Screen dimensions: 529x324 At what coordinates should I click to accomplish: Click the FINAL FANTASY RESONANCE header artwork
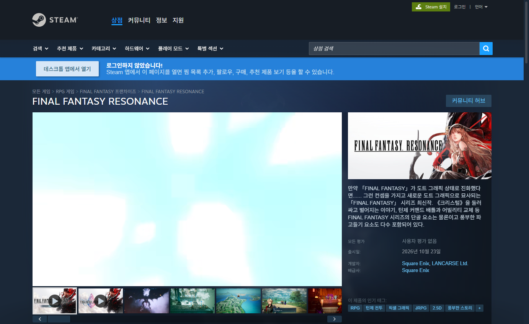420,146
